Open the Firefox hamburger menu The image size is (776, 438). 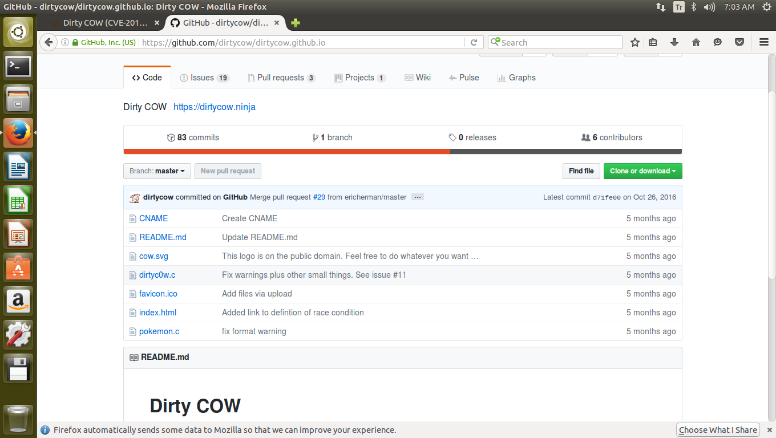click(764, 42)
